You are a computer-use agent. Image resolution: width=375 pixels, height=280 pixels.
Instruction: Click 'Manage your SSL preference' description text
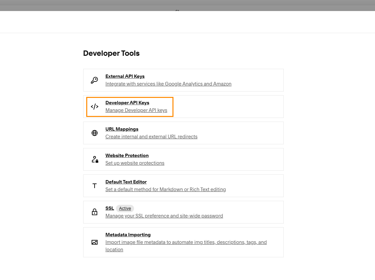coord(164,216)
